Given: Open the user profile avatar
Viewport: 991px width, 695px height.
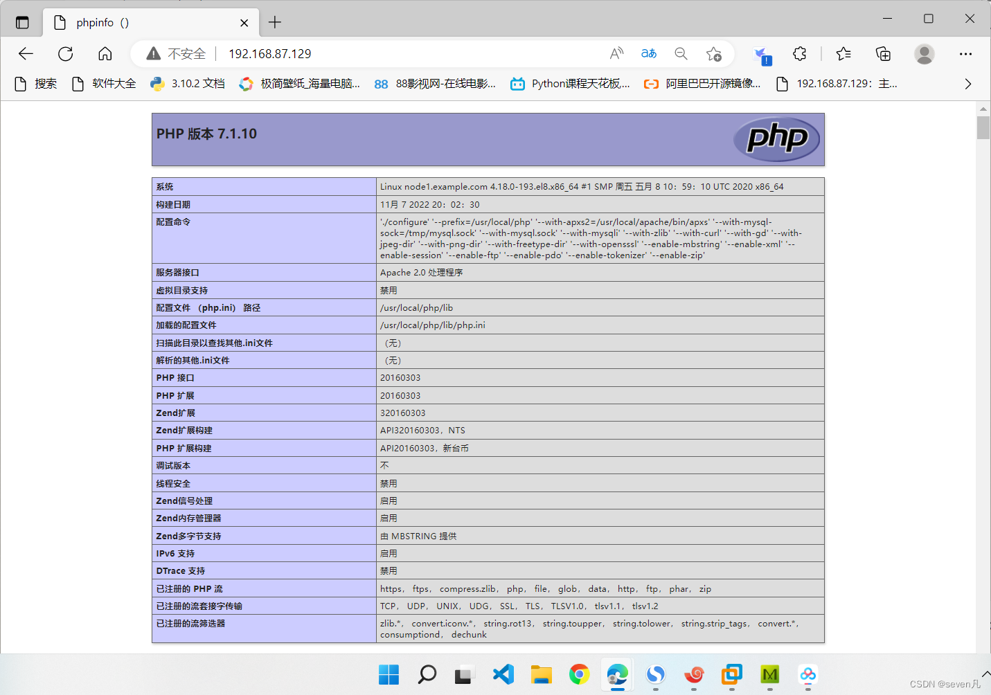Looking at the screenshot, I should [925, 54].
